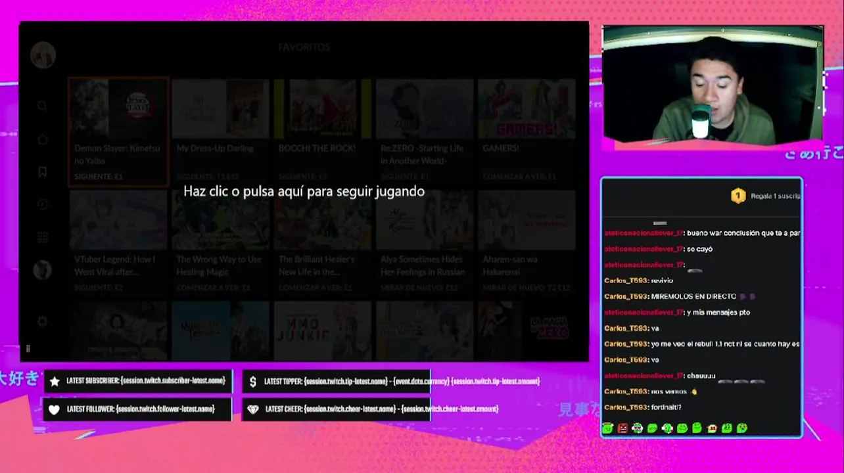
Task: Click chat message starting "yo me vec el rebull"
Action: point(726,344)
